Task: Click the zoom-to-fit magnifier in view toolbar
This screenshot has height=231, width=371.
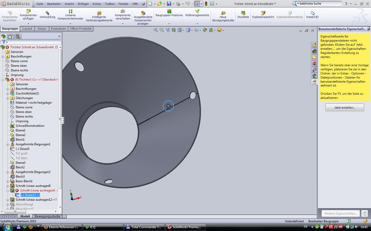Action: (x=156, y=30)
